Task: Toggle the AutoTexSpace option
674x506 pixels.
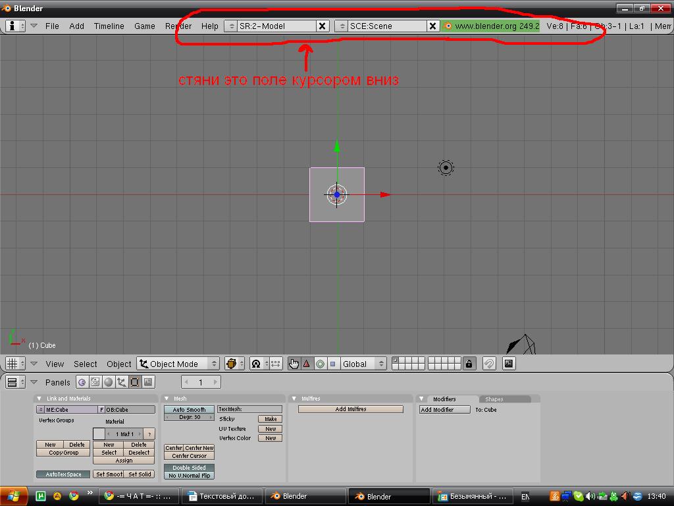Action: [x=63, y=474]
